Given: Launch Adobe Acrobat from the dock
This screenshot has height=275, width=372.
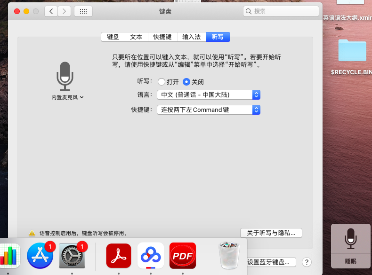Looking at the screenshot, I should pyautogui.click(x=119, y=255).
